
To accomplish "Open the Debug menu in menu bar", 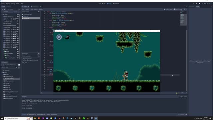I will tap(13, 4).
